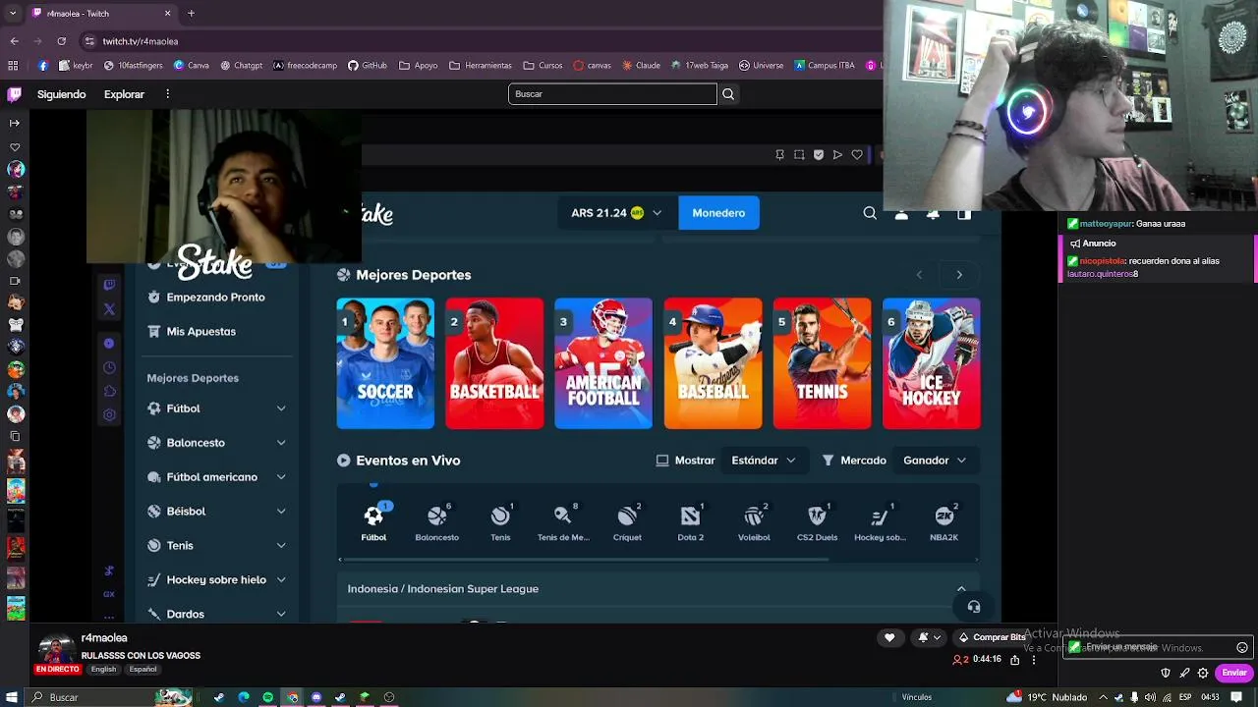This screenshot has height=707, width=1258.
Task: Expand the Twitch left sidebar arrow
Action: pyautogui.click(x=15, y=123)
